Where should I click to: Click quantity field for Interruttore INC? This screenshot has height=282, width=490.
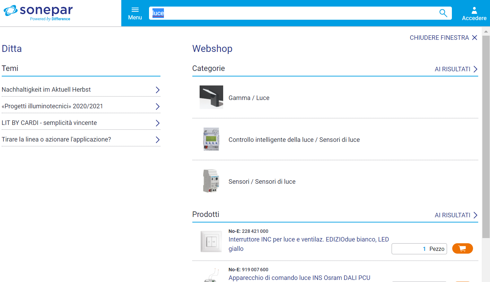419,249
